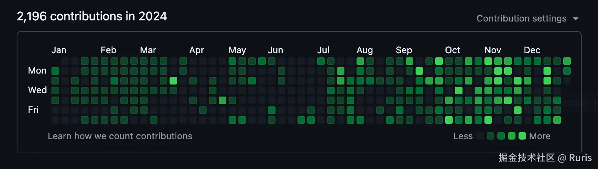
Task: Click the first Monday cell in January
Action: [55, 71]
